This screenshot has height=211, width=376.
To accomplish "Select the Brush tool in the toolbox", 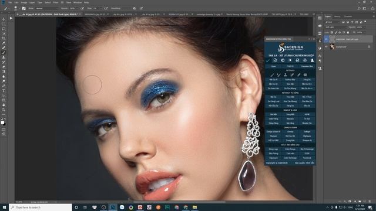I will tap(4, 53).
